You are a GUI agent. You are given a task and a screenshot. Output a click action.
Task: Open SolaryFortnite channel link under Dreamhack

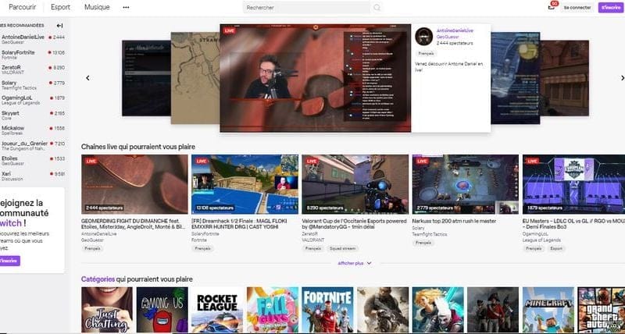point(205,234)
